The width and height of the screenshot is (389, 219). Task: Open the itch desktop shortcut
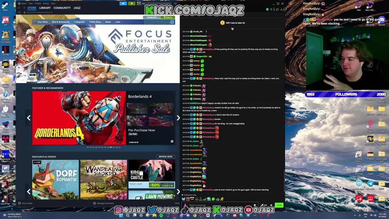(x=5, y=21)
